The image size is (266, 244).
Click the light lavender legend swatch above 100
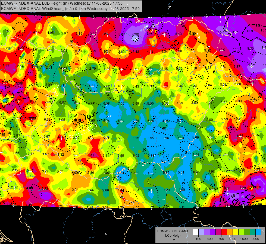[x=201, y=232]
